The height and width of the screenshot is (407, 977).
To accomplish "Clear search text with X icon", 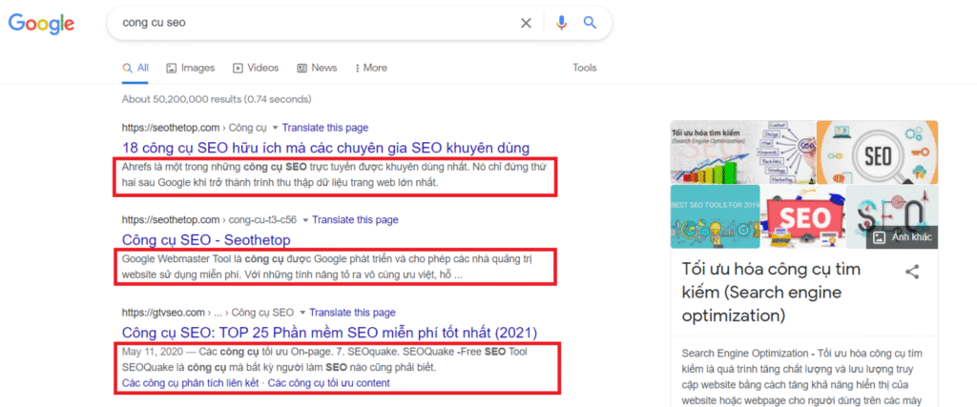I will [x=526, y=23].
